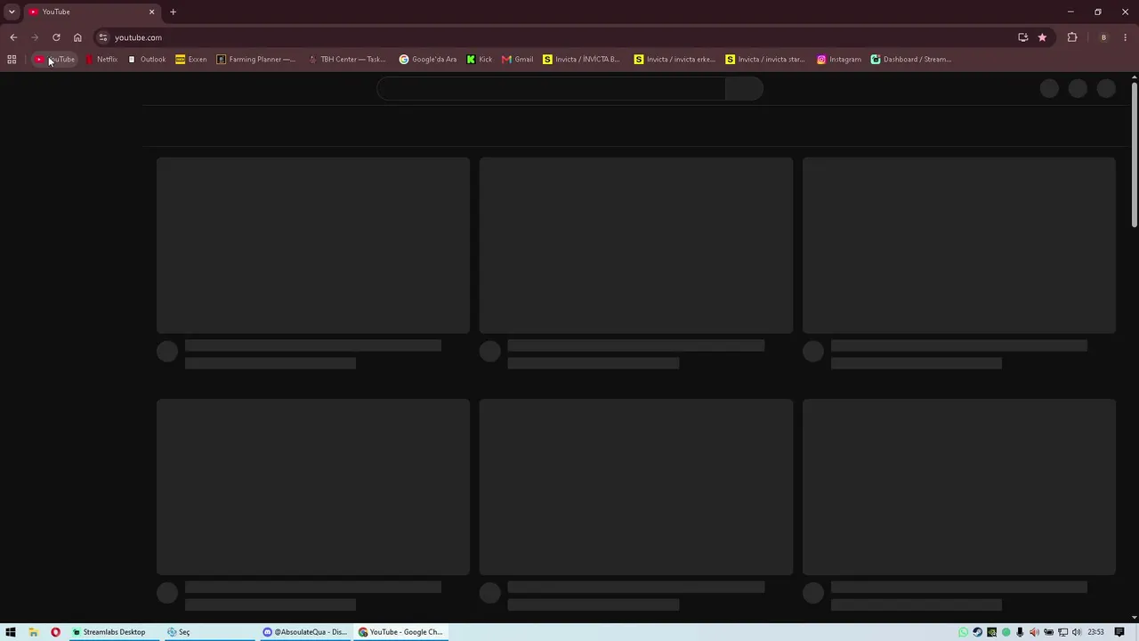This screenshot has height=641, width=1139.
Task: Open the network tray icon
Action: tap(1062, 632)
